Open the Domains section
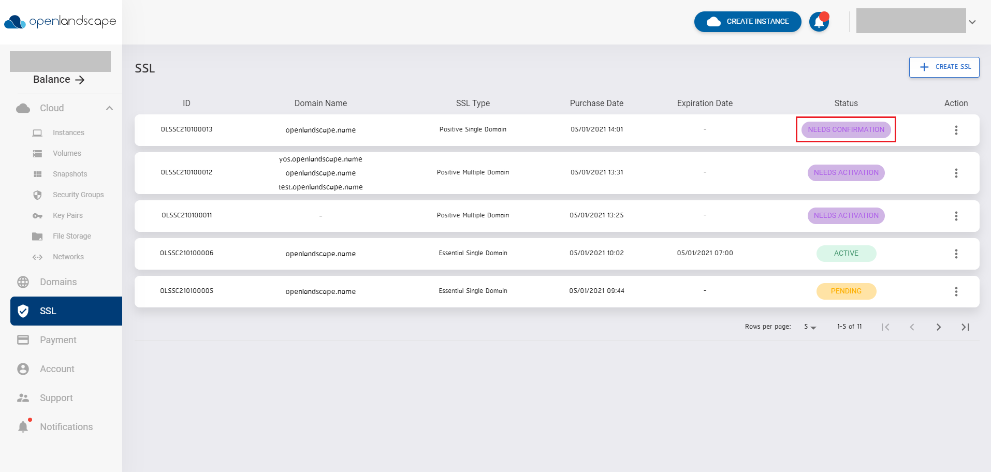 [x=58, y=282]
